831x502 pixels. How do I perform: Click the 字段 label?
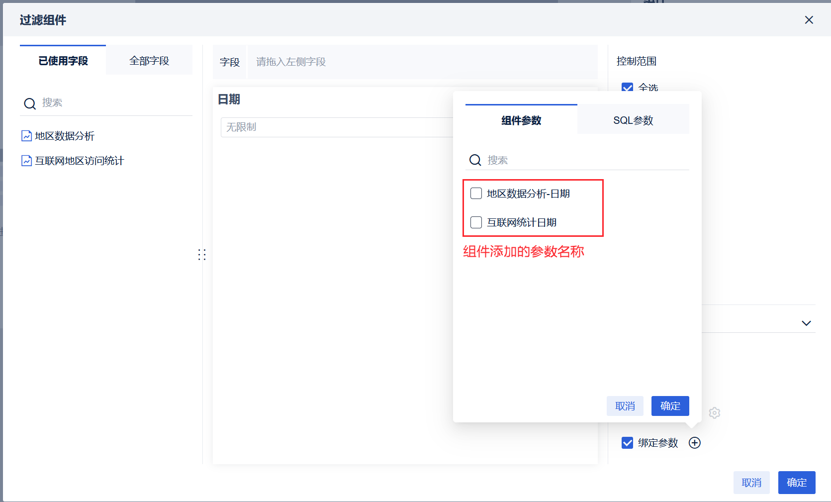click(x=230, y=62)
